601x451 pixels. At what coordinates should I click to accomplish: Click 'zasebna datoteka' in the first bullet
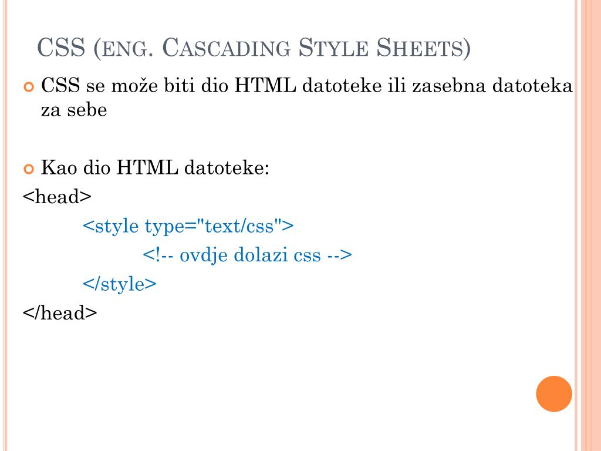[x=492, y=85]
